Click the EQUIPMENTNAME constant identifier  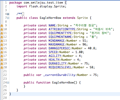tap(60, 37)
